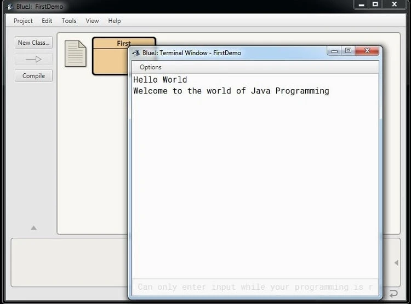
Task: Open the Tools menu
Action: pyautogui.click(x=69, y=21)
